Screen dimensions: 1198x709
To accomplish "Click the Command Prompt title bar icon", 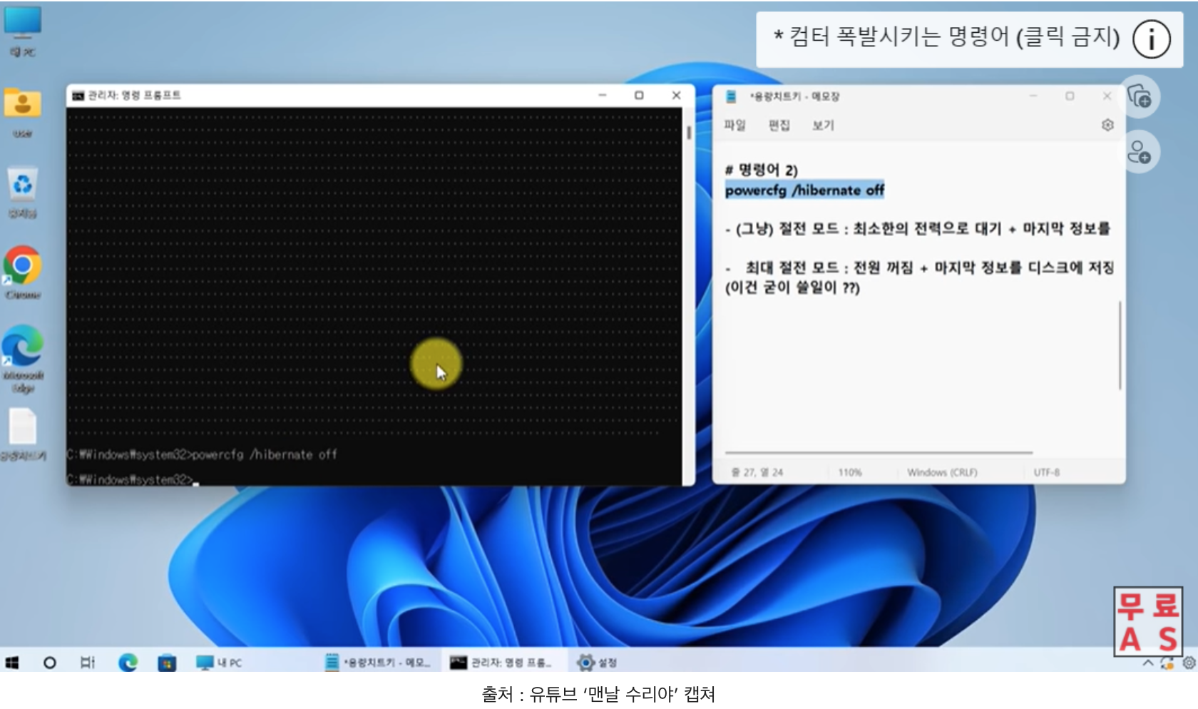I will click(x=78, y=96).
